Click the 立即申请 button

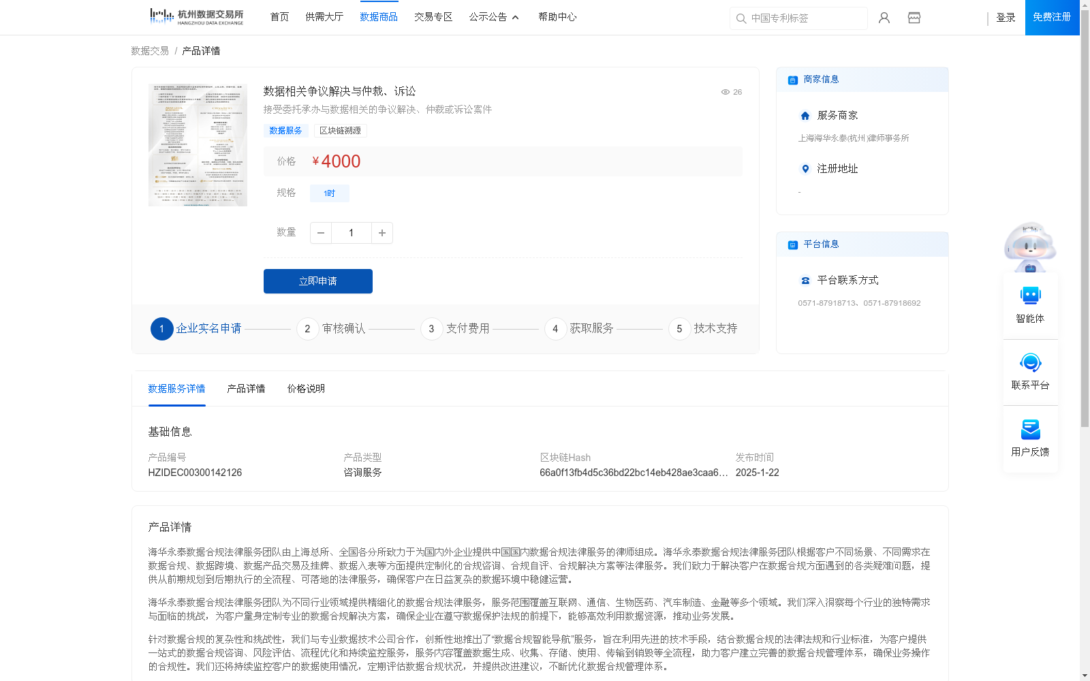tap(318, 281)
